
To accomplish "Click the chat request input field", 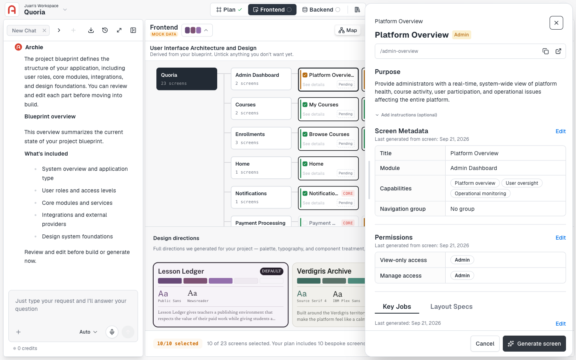I will tap(73, 305).
